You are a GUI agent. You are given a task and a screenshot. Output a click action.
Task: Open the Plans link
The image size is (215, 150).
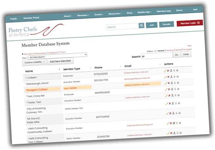[x=63, y=52]
